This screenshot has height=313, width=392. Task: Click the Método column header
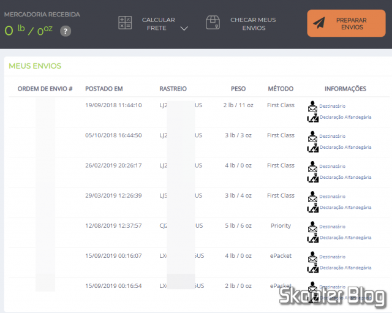pyautogui.click(x=281, y=89)
